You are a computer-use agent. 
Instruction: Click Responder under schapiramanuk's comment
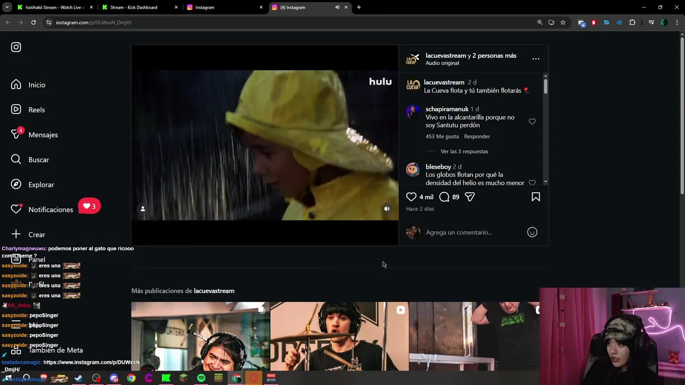477,136
